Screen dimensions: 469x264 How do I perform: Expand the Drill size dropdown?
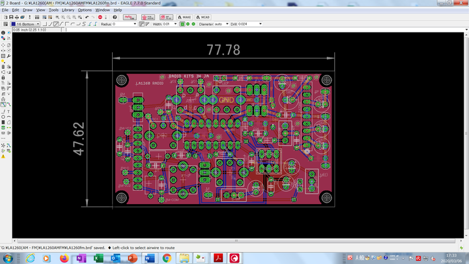click(262, 24)
